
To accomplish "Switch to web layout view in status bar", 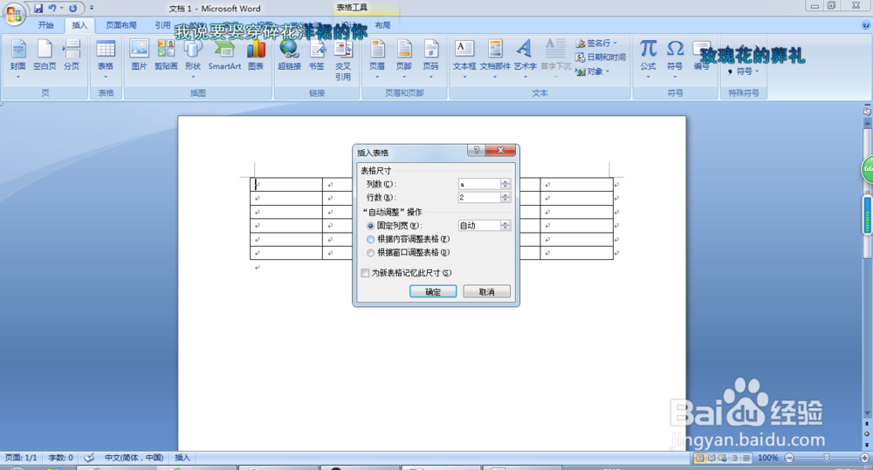I will [x=723, y=458].
